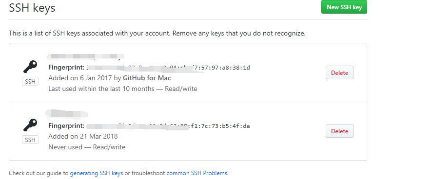Click the Fingerprint label of the first key
Image resolution: width=432 pixels, height=179 pixels.
click(x=66, y=68)
